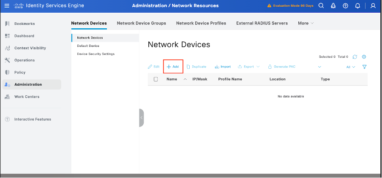Click the Policy shield icon
Image resolution: width=382 pixels, height=178 pixels.
tap(7, 72)
